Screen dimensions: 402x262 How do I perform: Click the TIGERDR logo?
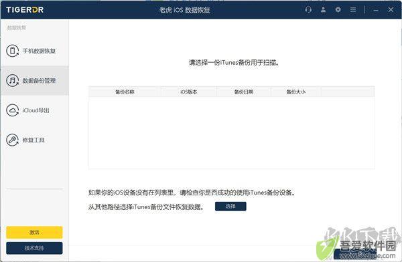click(x=25, y=10)
